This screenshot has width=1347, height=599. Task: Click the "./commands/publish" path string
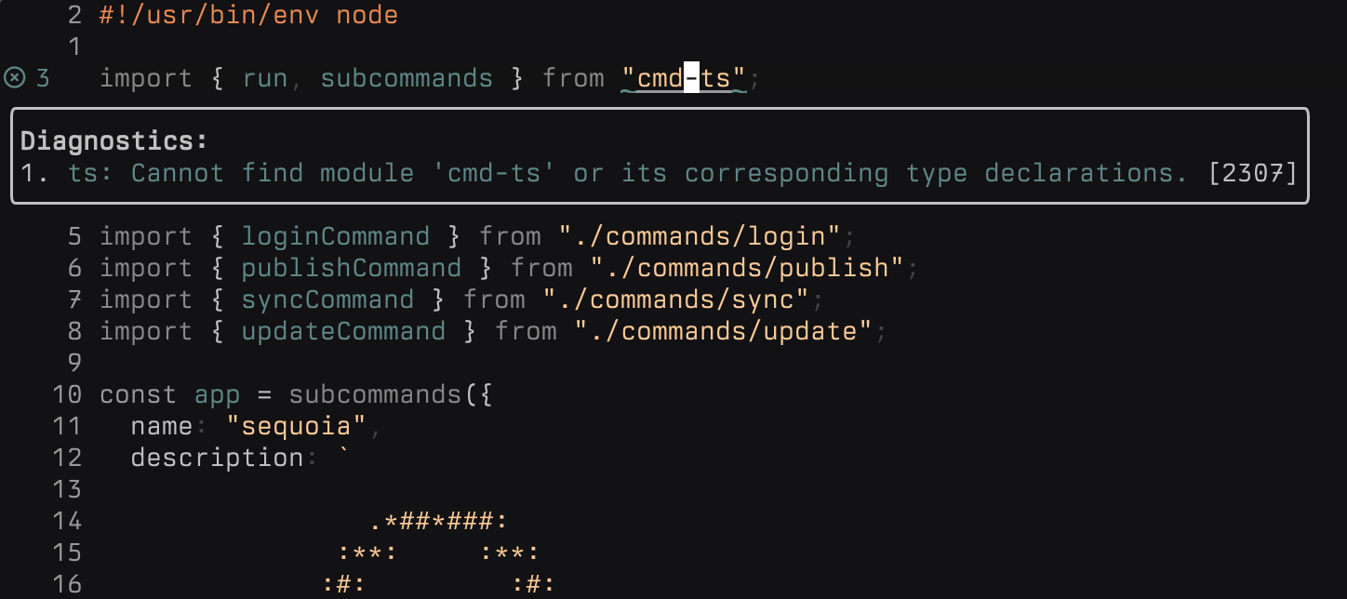tap(747, 268)
